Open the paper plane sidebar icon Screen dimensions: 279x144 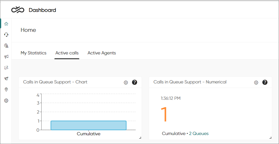coord(6,79)
